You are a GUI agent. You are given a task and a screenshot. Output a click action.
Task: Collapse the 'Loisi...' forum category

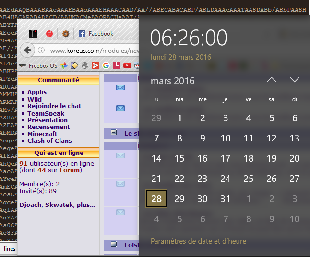114,245
